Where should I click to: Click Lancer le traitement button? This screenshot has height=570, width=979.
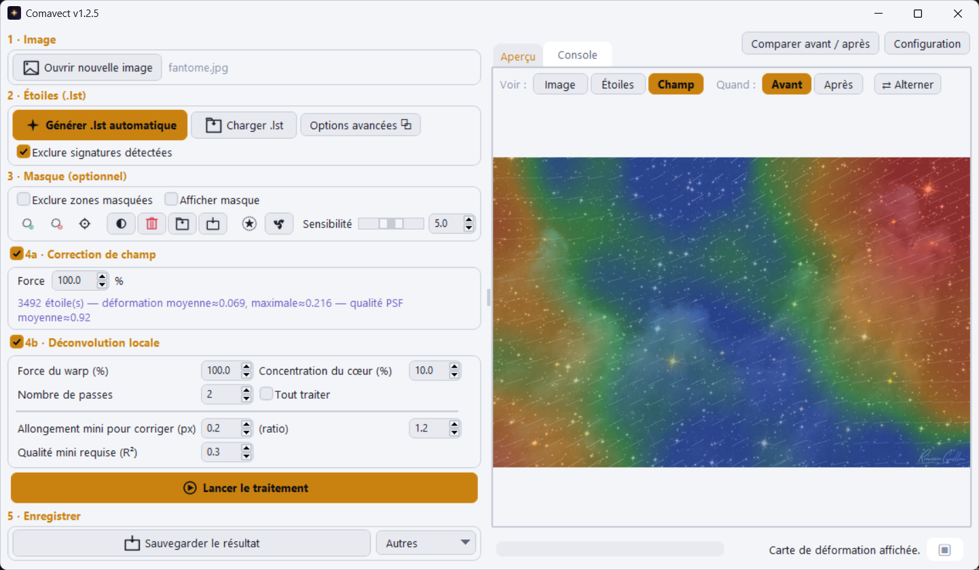(244, 488)
